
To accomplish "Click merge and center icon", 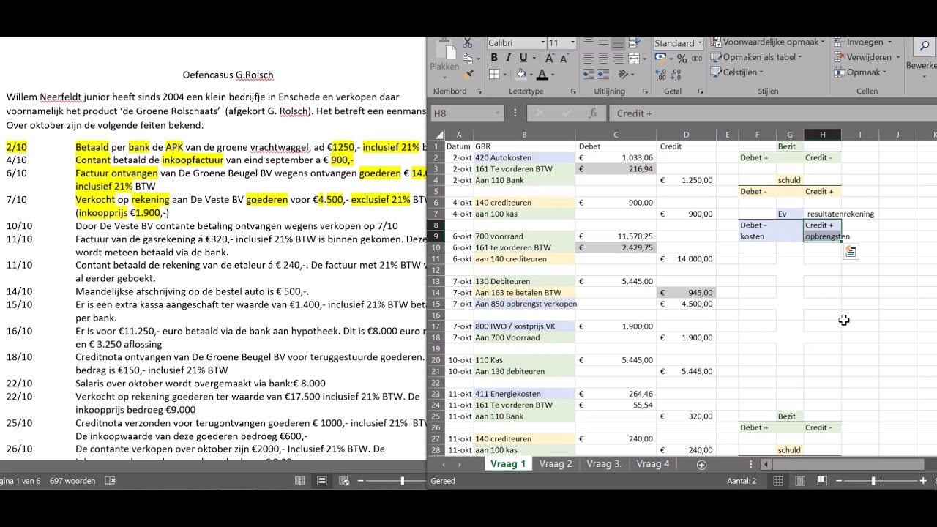I will tap(634, 58).
